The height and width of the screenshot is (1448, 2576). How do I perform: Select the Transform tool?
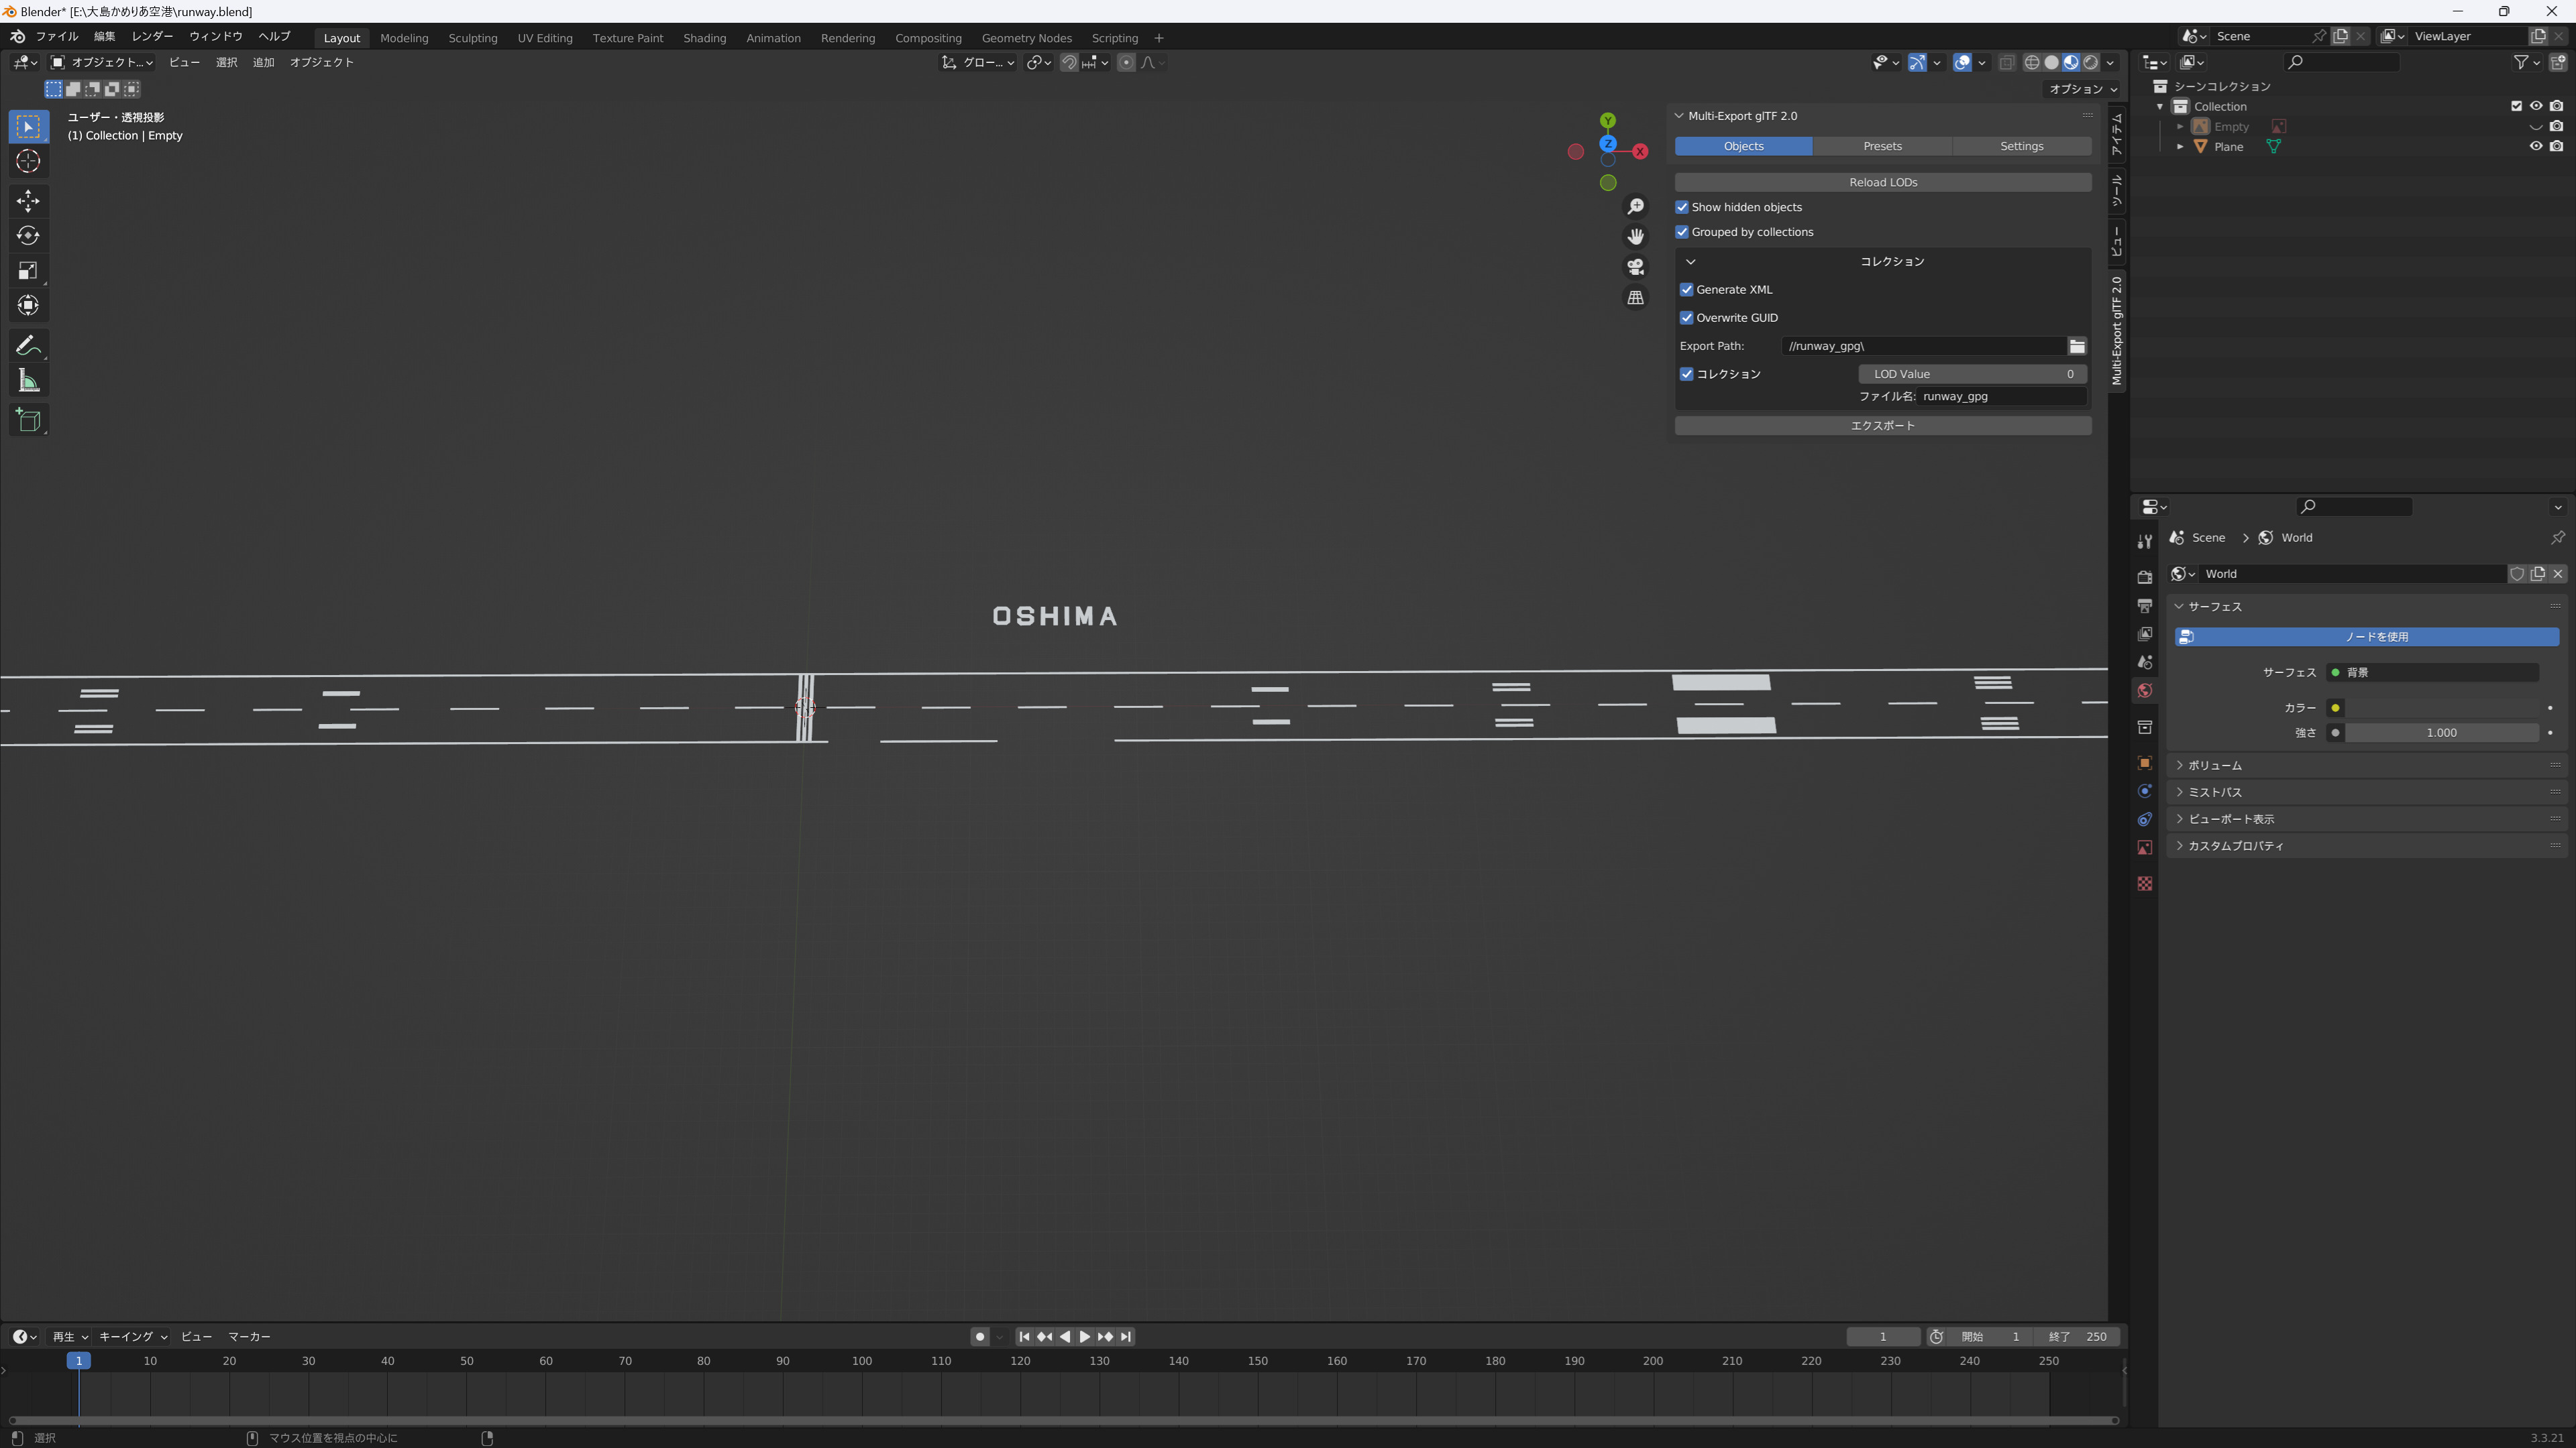click(28, 306)
